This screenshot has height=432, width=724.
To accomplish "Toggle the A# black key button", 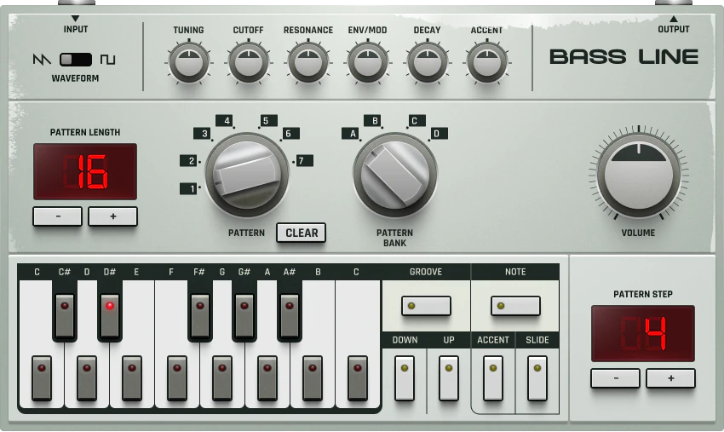I will [290, 316].
